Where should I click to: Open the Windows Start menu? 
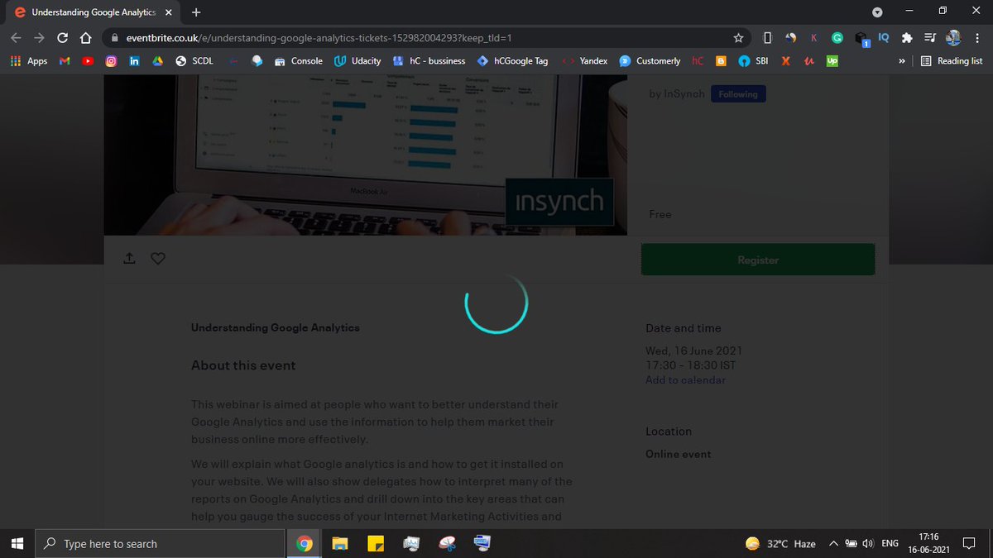pos(18,544)
